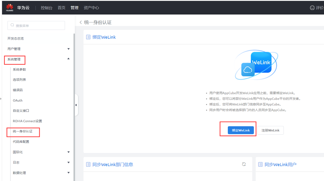The image size is (324, 181).
Task: Click the 同步WeLink用户 heading
Action: pyautogui.click(x=281, y=165)
